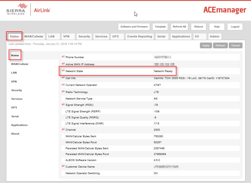Click the Sierra Wireless logo

[16, 10]
